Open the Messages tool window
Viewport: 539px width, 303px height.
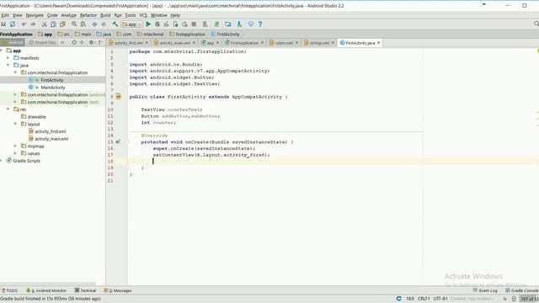(x=118, y=290)
